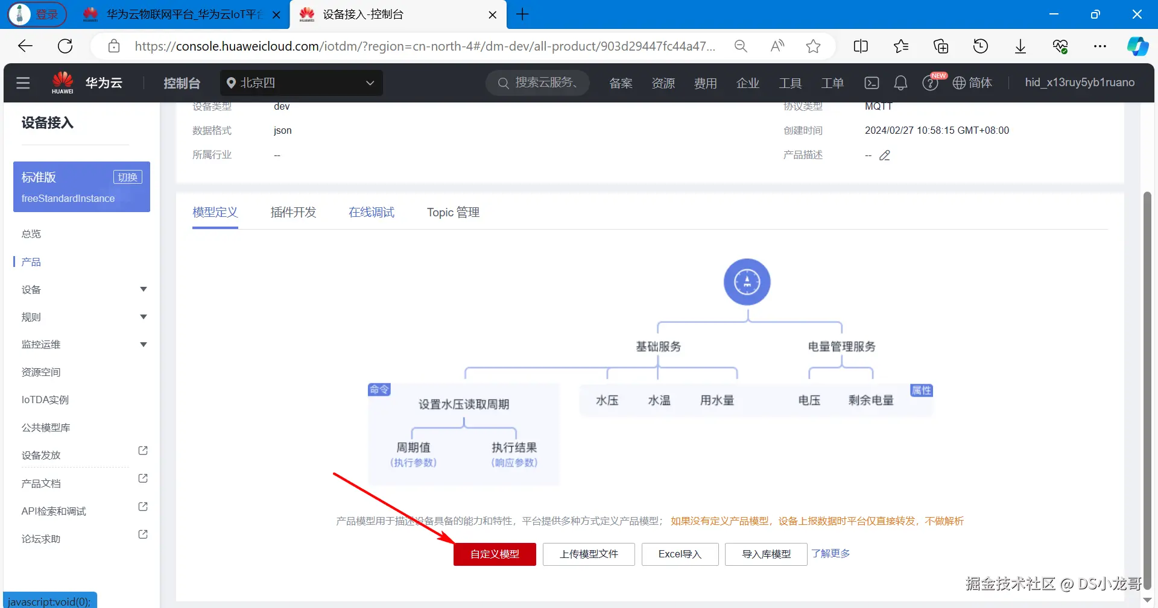Reload the page
Image resolution: width=1158 pixels, height=608 pixels.
coord(65,46)
